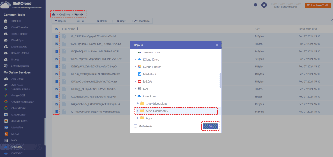Click the traffic usage progress bar
333x157 pixels.
(286, 4)
